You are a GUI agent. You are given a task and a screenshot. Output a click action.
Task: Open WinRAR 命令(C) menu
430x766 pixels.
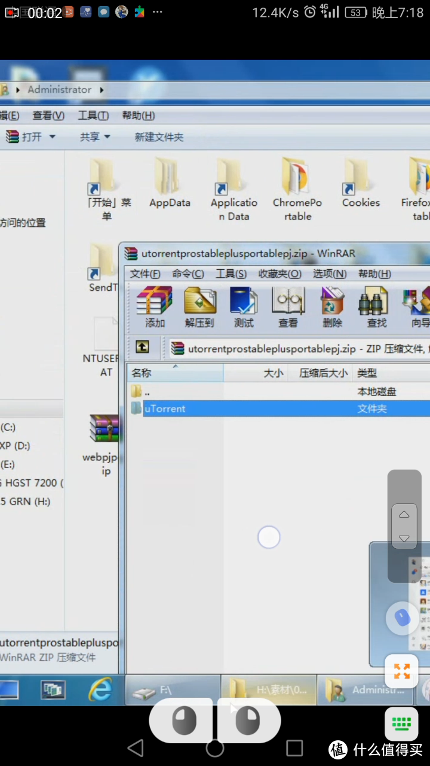click(x=188, y=273)
